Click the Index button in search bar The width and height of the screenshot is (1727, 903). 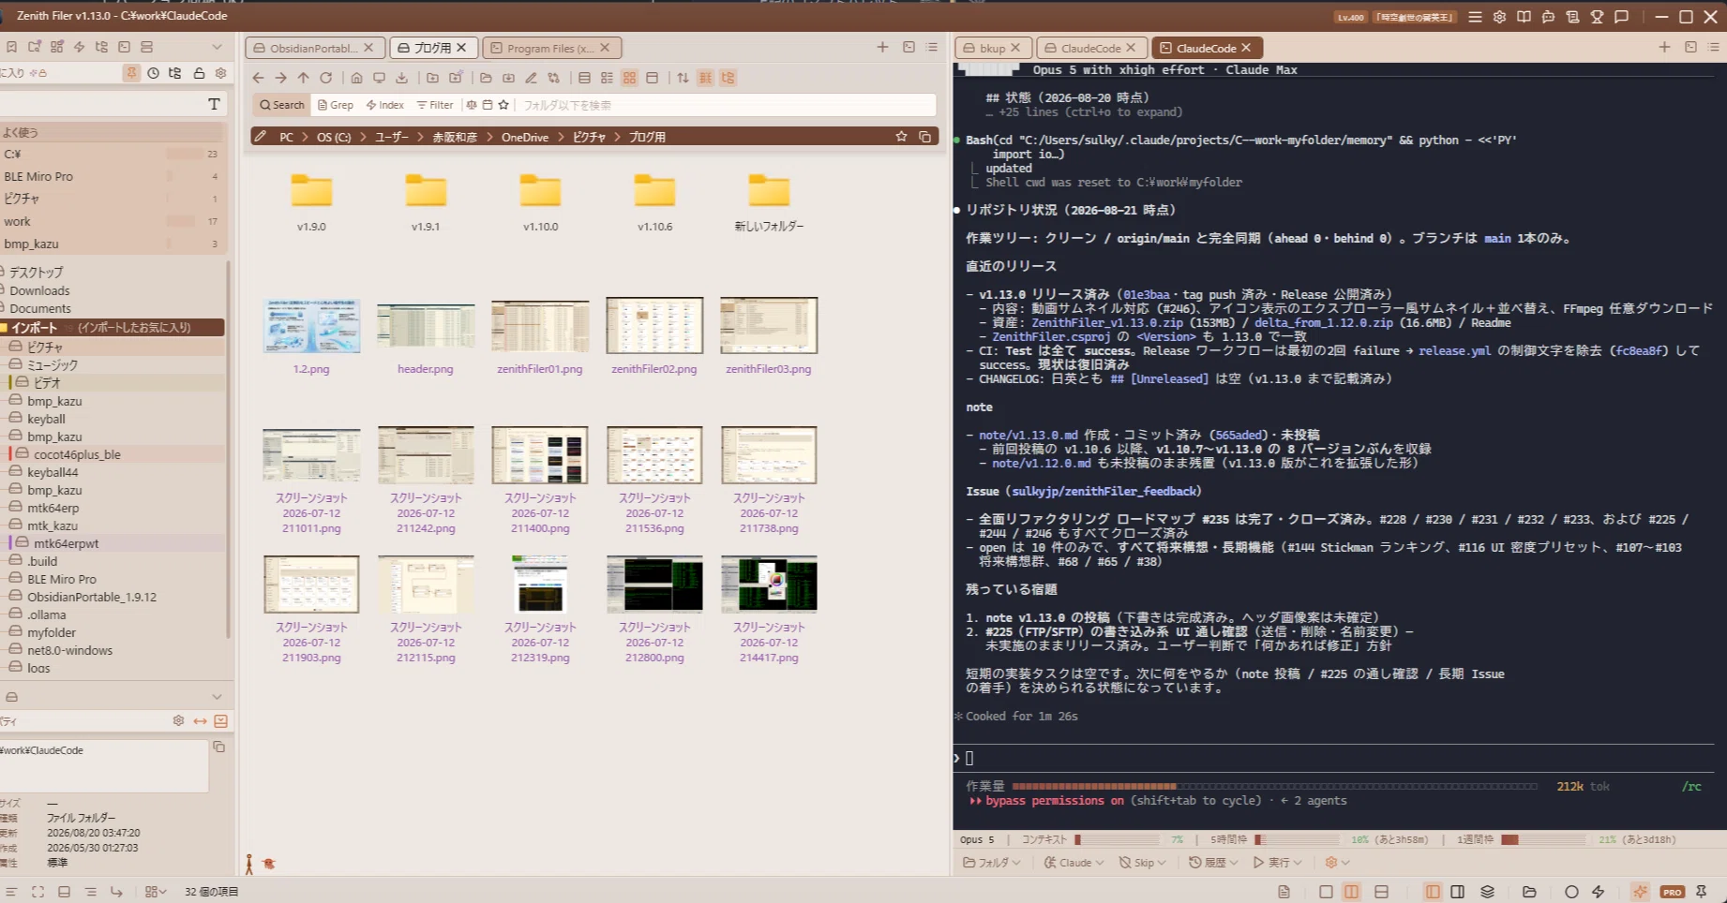[x=384, y=105]
